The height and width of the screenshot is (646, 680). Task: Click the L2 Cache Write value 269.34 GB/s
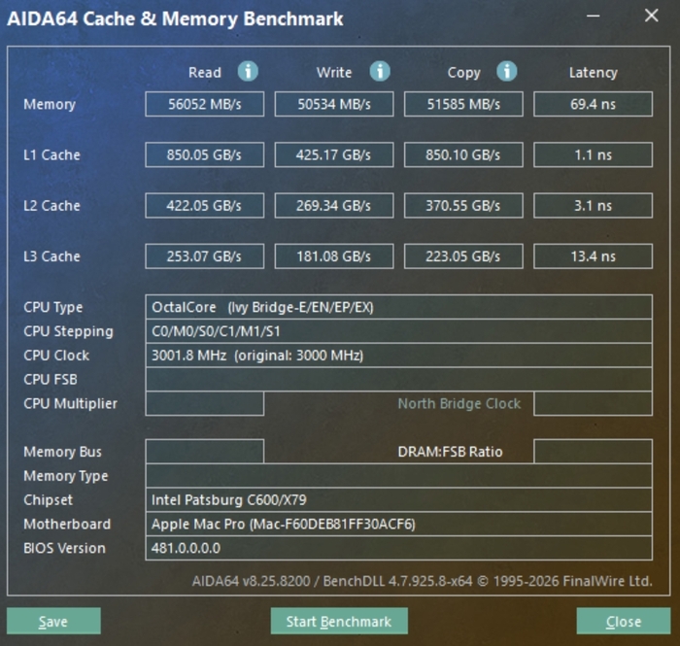click(333, 205)
